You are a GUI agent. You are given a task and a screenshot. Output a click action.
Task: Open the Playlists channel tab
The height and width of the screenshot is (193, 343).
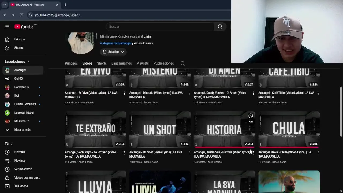[143, 64]
